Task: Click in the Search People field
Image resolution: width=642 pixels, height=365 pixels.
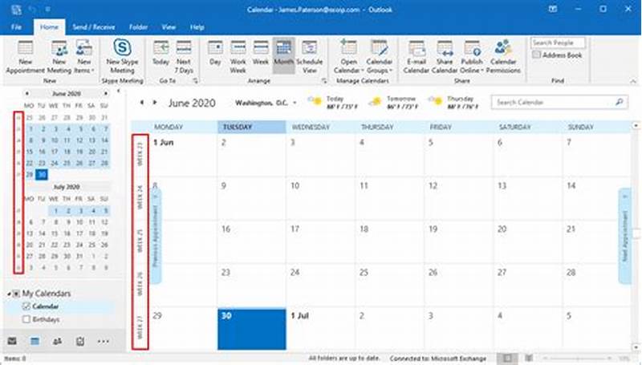Action: pos(557,43)
